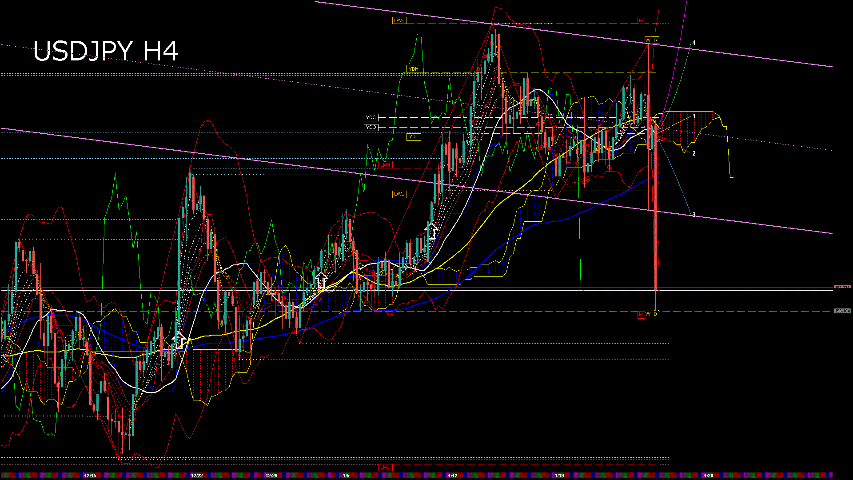
Task: Expand the YDC price level marker
Action: click(371, 118)
